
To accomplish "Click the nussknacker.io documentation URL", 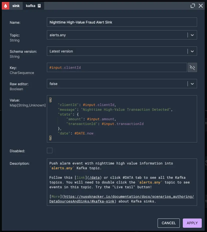I will click(121, 199).
